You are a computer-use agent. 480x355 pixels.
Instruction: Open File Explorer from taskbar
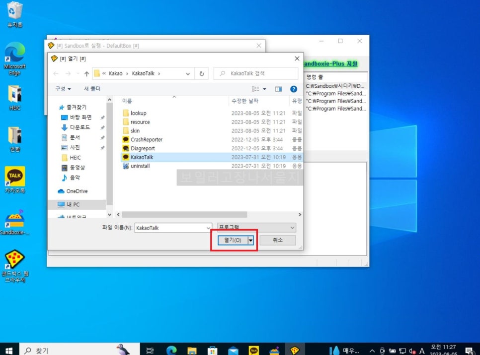(x=192, y=350)
